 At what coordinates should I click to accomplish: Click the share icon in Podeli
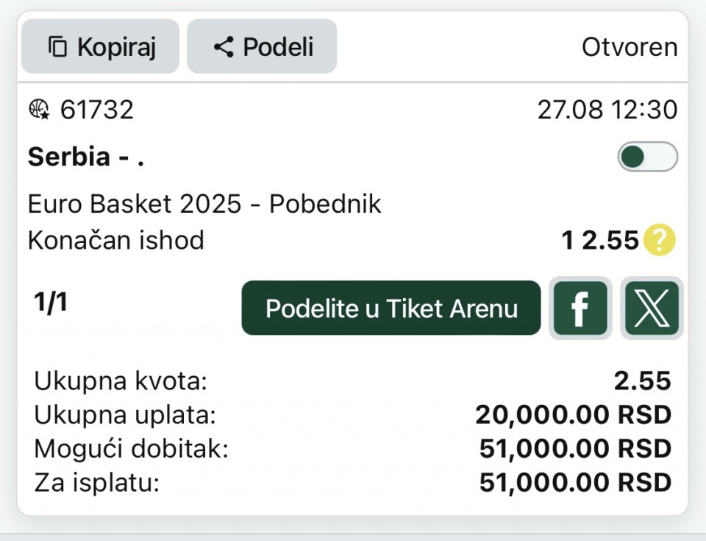click(x=224, y=46)
